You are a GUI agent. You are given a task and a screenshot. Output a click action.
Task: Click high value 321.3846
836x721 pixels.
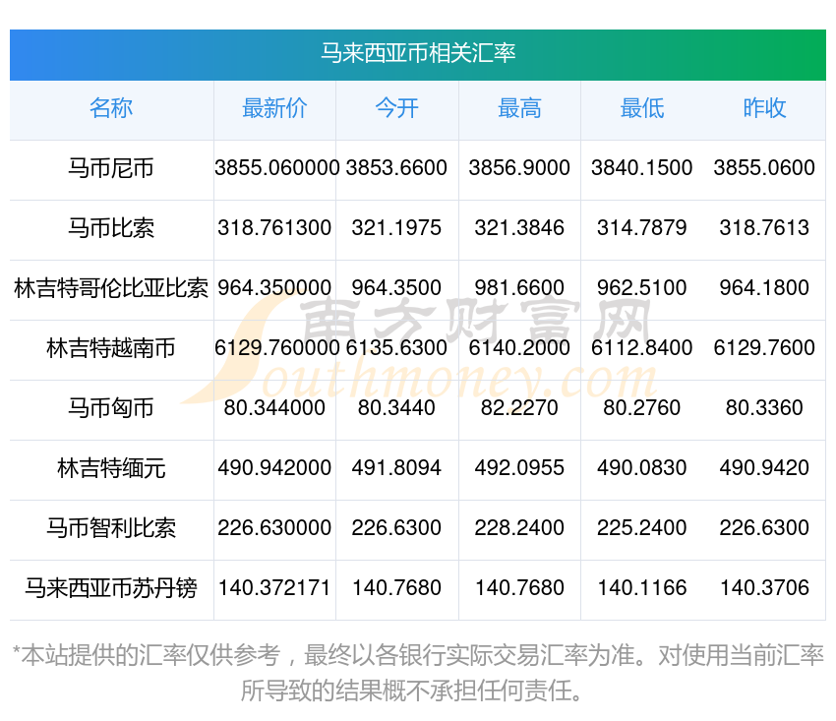tap(519, 228)
